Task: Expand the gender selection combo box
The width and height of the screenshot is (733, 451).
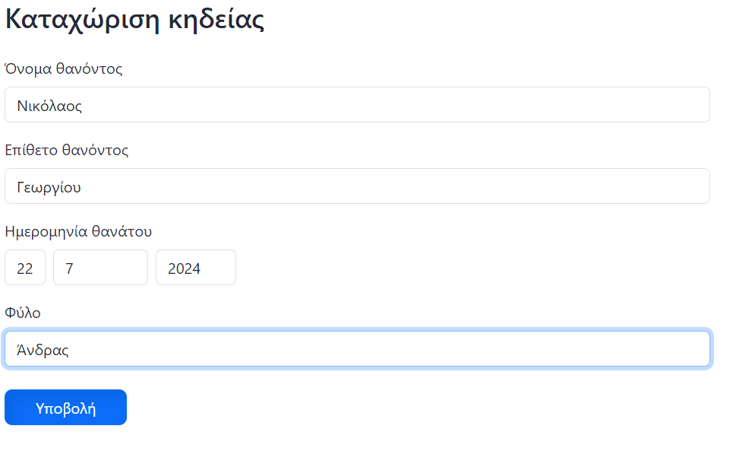Action: [x=357, y=349]
